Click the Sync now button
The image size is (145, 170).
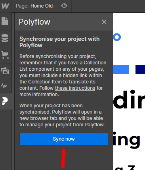pyautogui.click(x=64, y=139)
